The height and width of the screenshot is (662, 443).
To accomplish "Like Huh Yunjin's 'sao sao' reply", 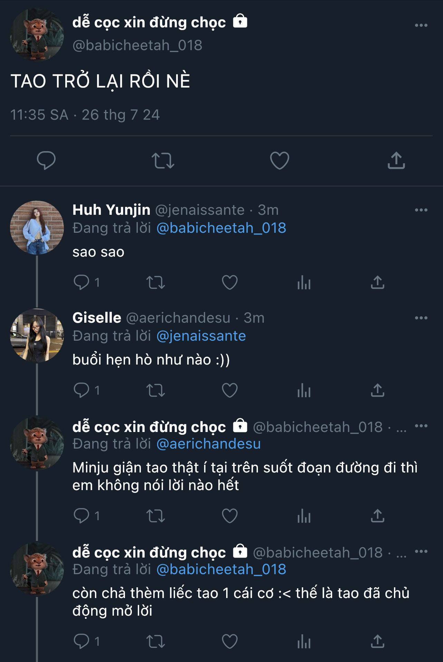I will click(230, 283).
